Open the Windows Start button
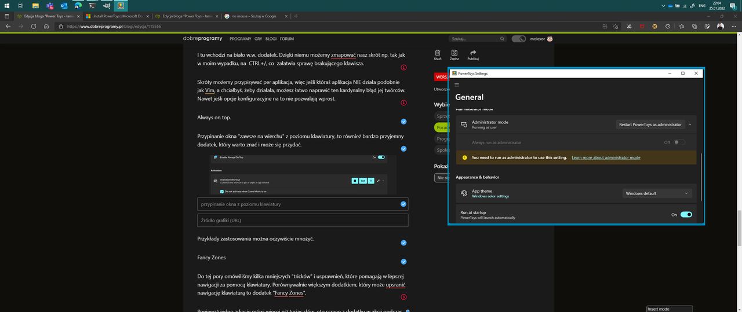Image resolution: width=742 pixels, height=312 pixels. point(6,6)
